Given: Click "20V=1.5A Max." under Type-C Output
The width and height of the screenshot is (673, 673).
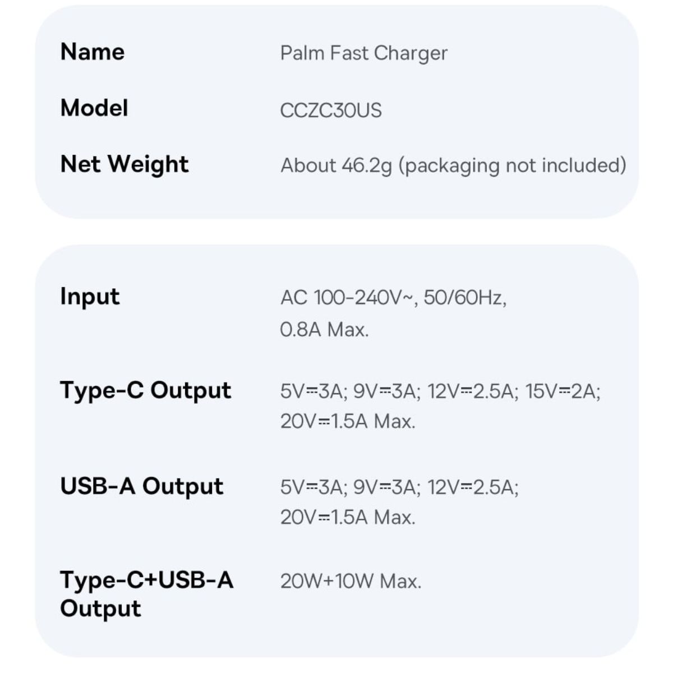Looking at the screenshot, I should point(348,421).
